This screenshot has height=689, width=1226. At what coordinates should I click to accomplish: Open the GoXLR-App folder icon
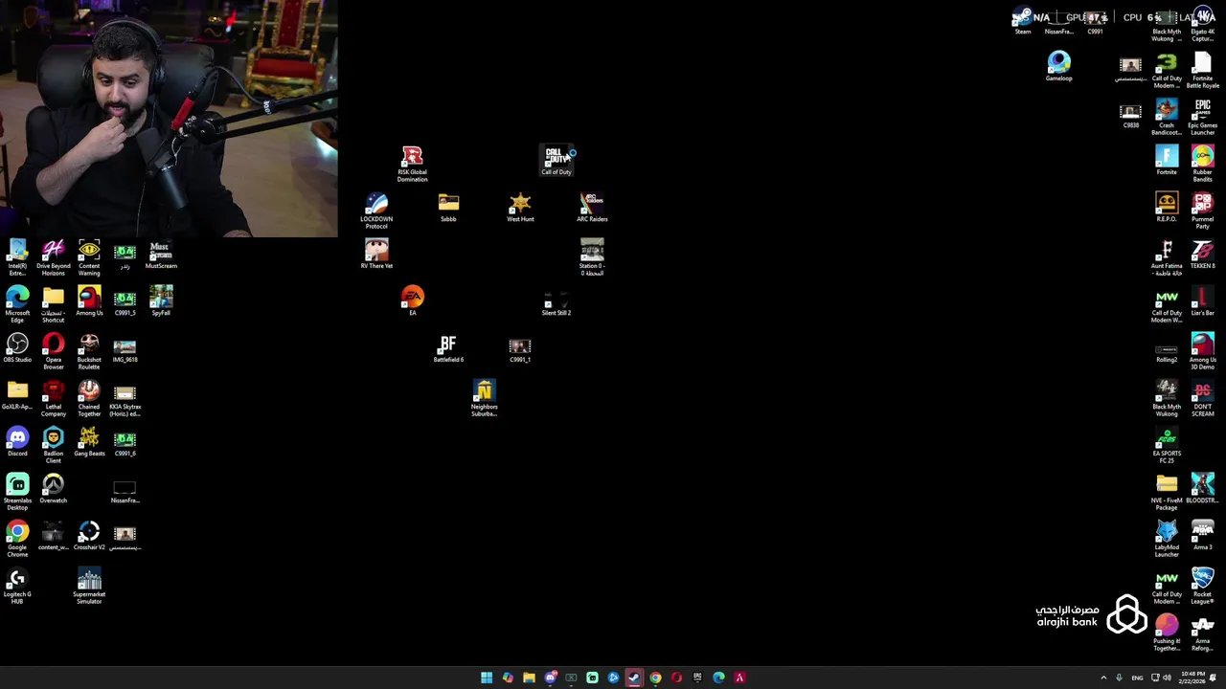tap(17, 395)
